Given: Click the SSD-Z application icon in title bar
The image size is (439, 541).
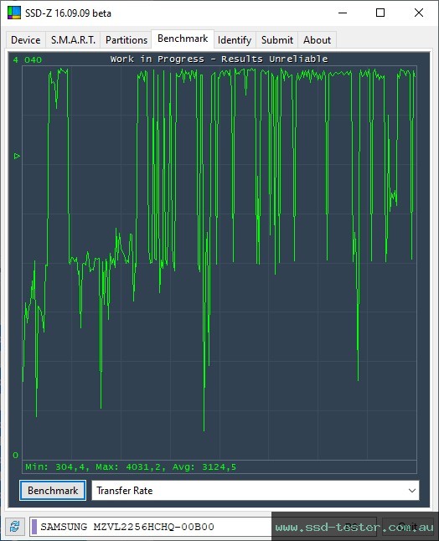Looking at the screenshot, I should pos(14,13).
